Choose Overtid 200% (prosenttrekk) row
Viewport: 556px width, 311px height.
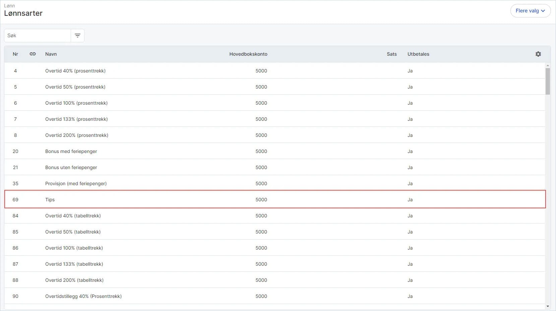tap(275, 135)
